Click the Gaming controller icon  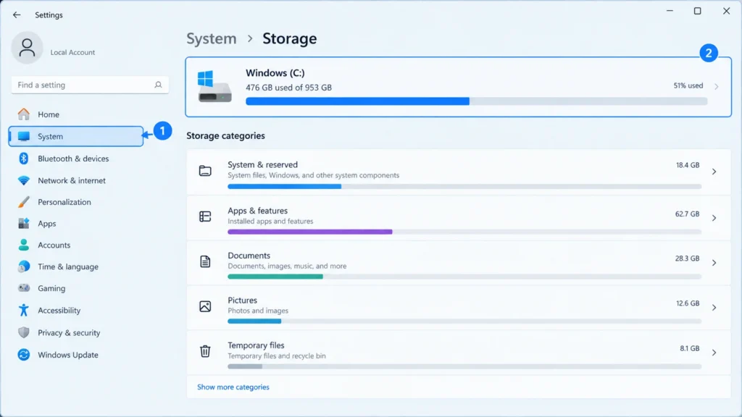tap(24, 288)
